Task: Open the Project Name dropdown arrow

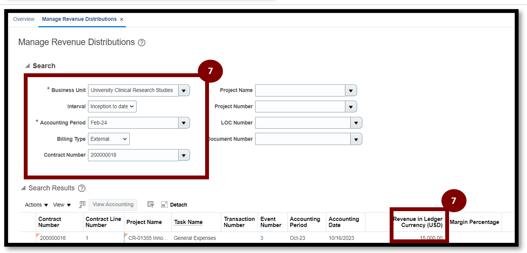Action: point(351,90)
